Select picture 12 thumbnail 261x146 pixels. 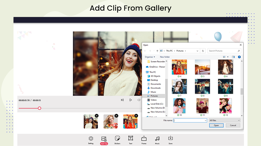coord(226,106)
